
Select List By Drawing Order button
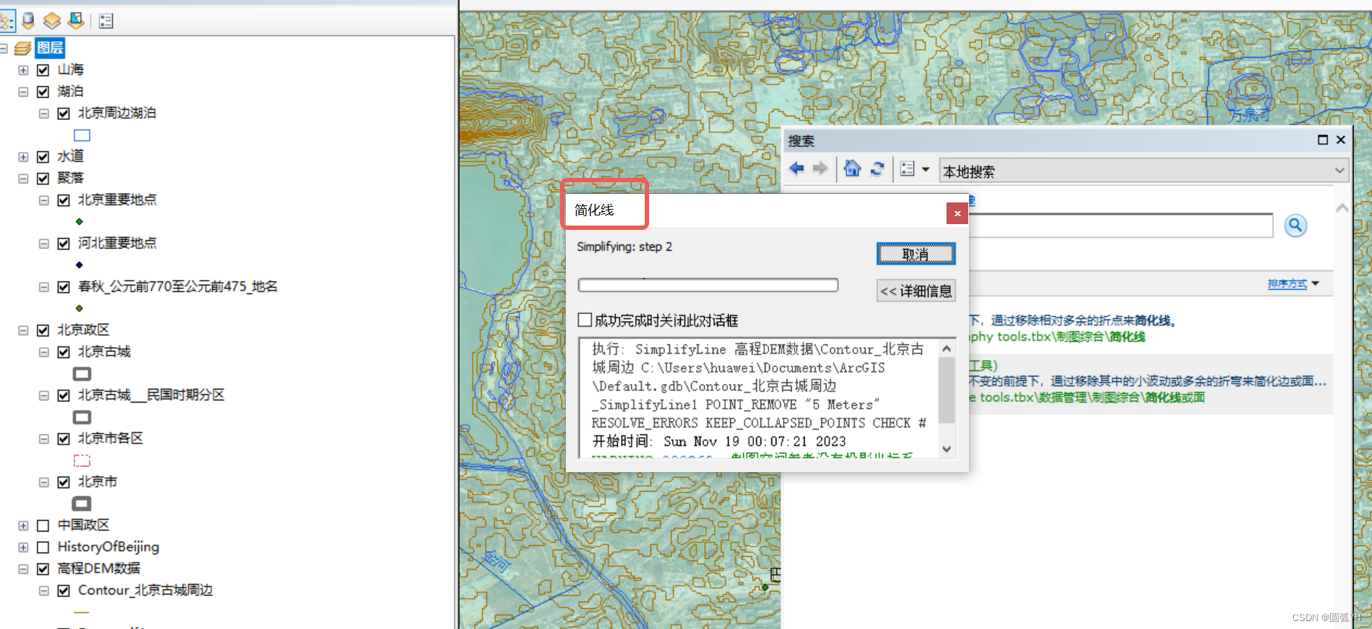(7, 21)
